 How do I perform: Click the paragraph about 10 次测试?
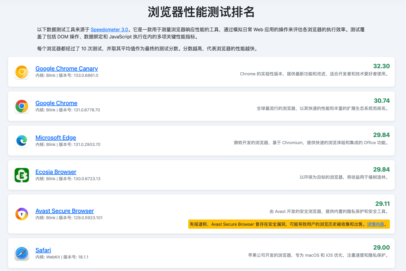pyautogui.click(x=147, y=49)
